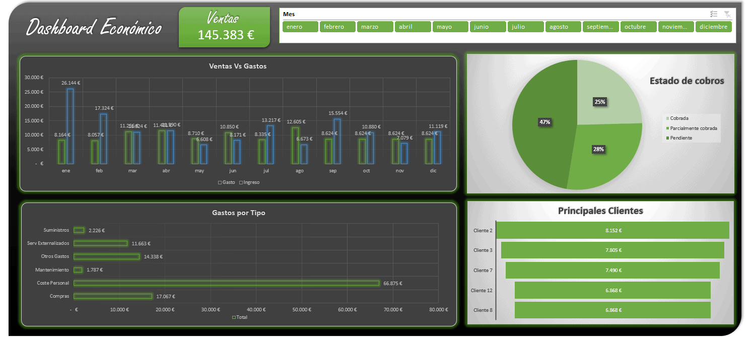Select octubre in the slicer
The width and height of the screenshot is (752, 337).
coord(638,27)
